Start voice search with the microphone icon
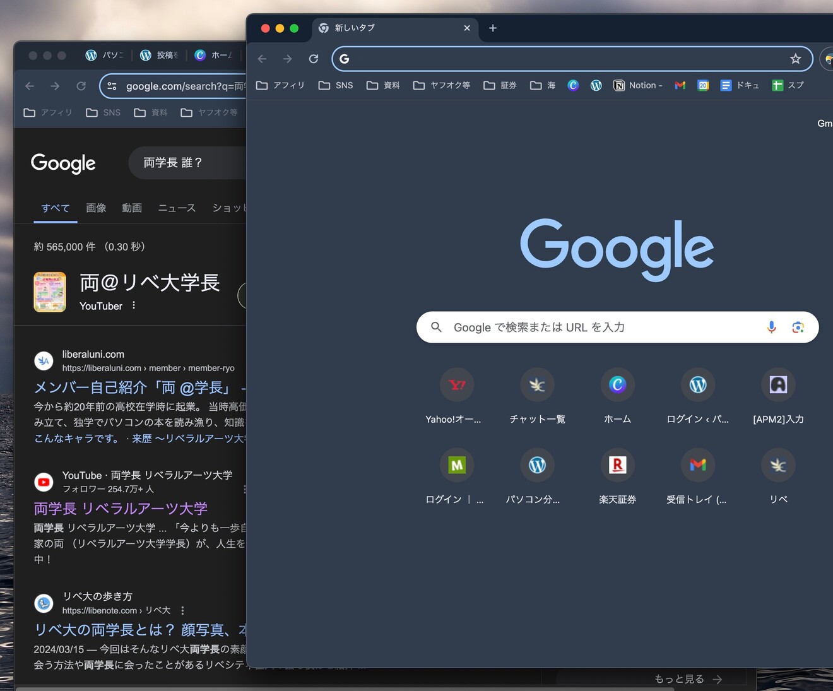 [771, 327]
